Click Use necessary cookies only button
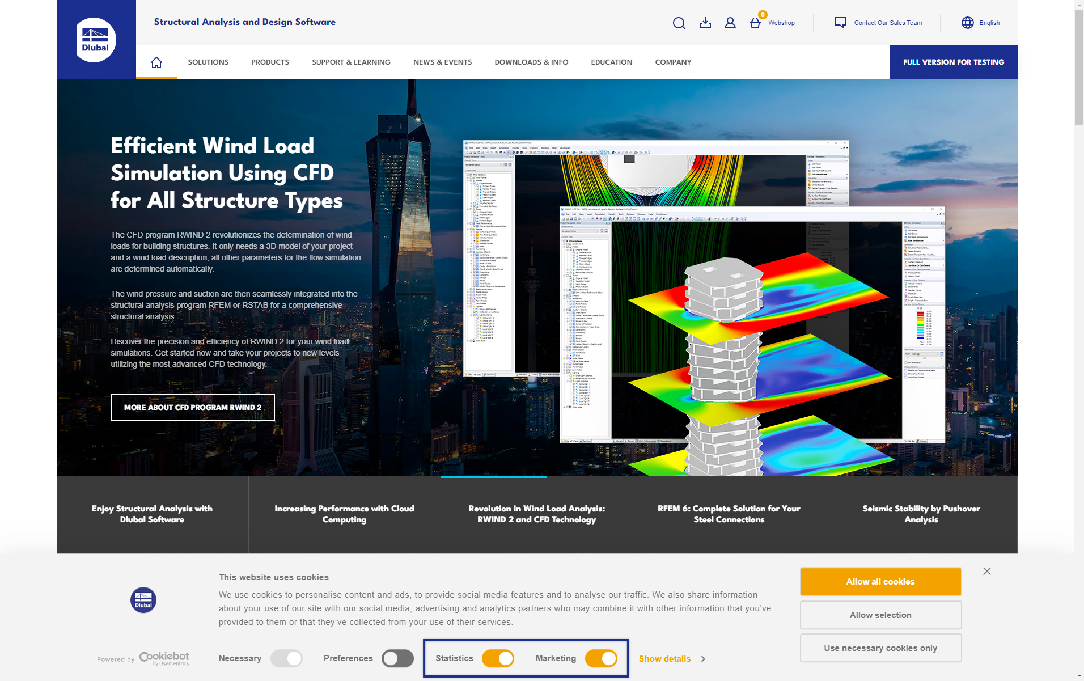1084x681 pixels. (880, 648)
